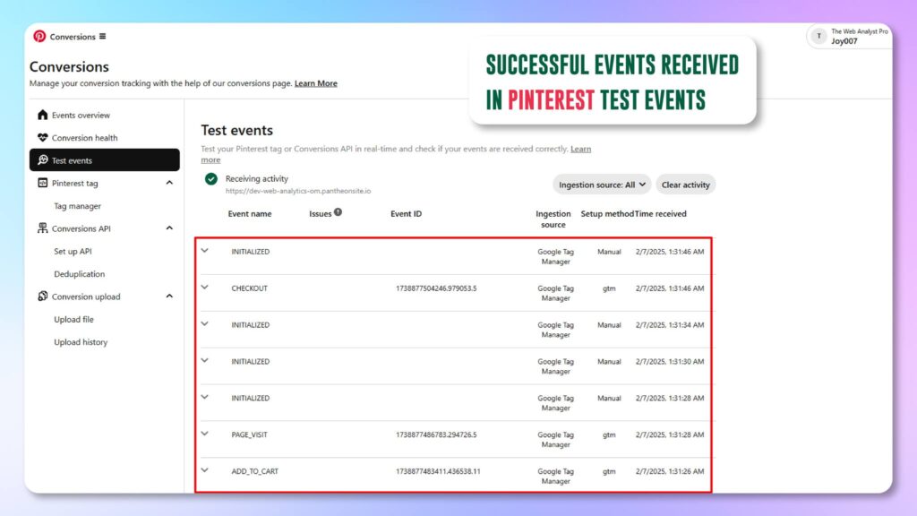Expand the CHECKOUT event row
Viewport: 917px width, 516px height.
(x=205, y=288)
